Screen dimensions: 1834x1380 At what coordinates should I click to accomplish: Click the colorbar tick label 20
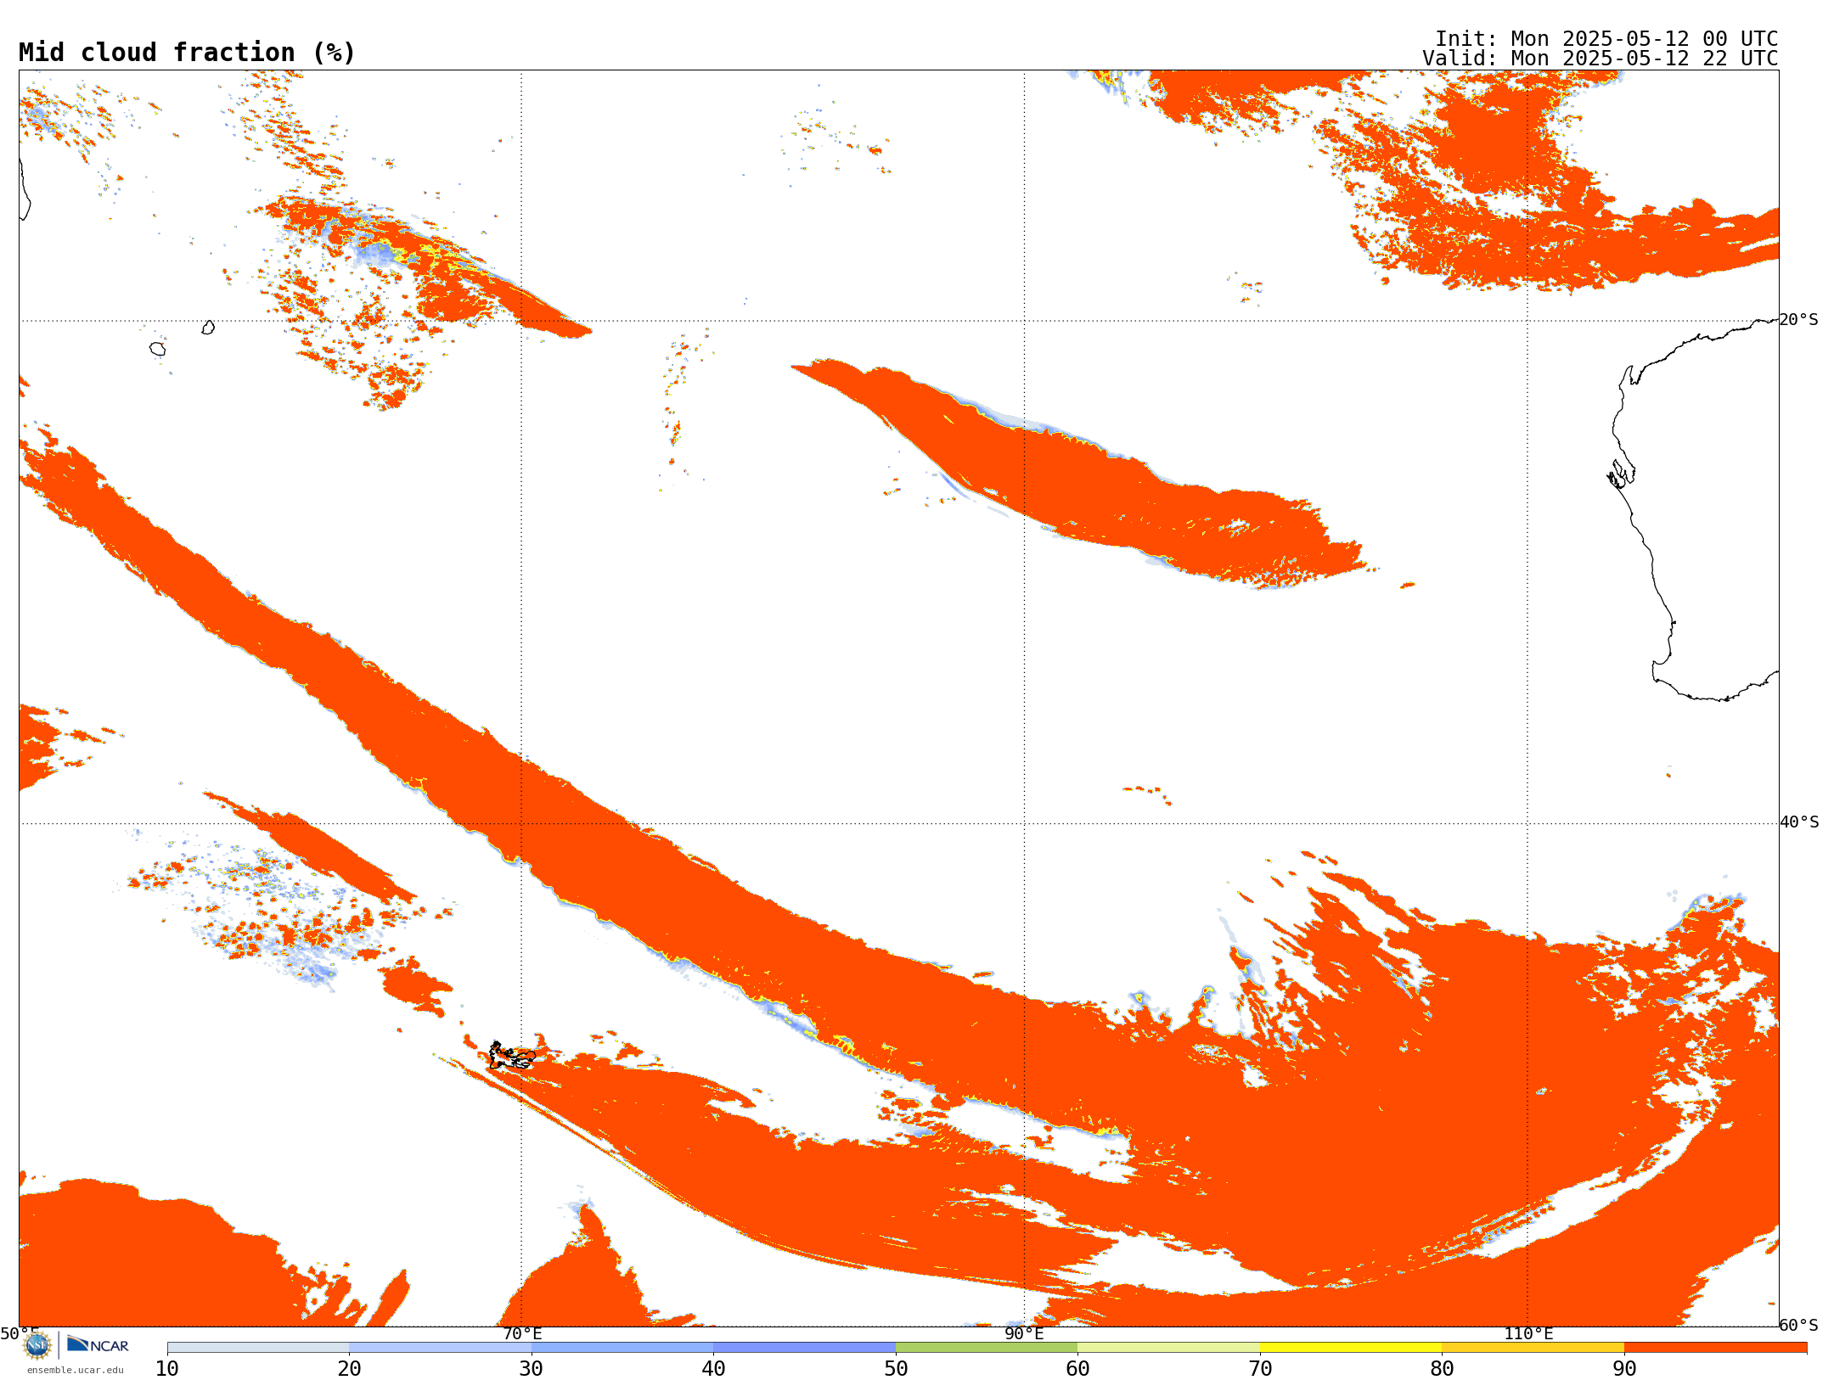click(350, 1368)
